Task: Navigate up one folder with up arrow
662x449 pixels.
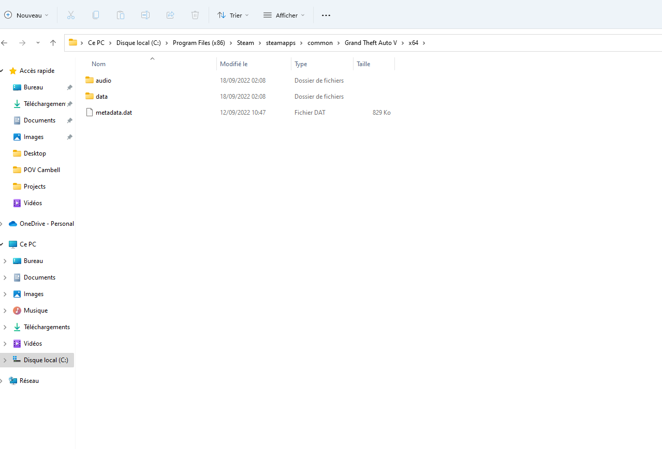Action: 53,43
